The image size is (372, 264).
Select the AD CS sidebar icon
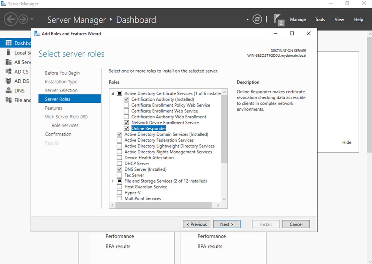(9, 71)
